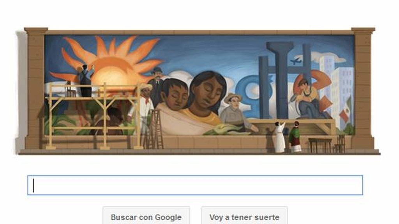This screenshot has width=399, height=224.
Task: Click the woman wearing the green shawl
Action: [295, 136]
